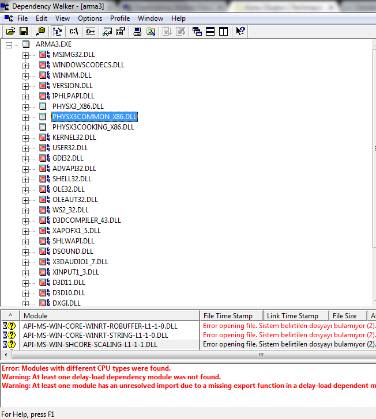
Task: Click the 'Modules with different CPU types' error line
Action: 87,368
